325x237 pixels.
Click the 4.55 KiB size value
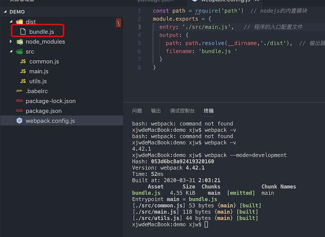(x=183, y=193)
